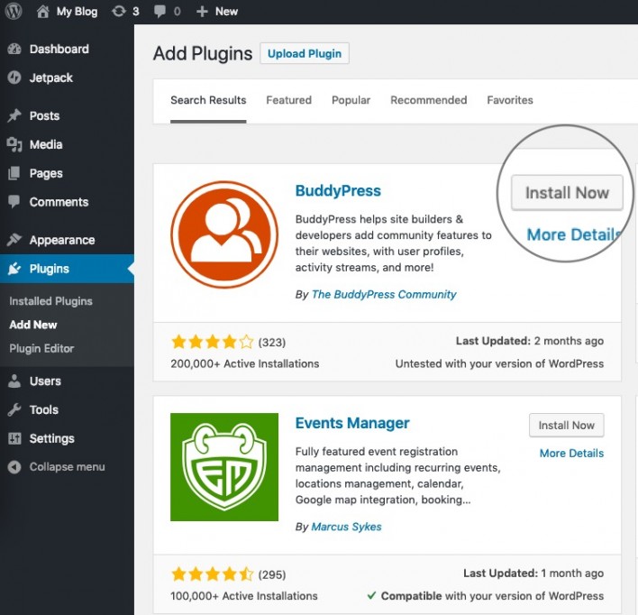Viewport: 638px width, 615px height.
Task: Click the Appearance paintbrush icon
Action: (x=14, y=240)
